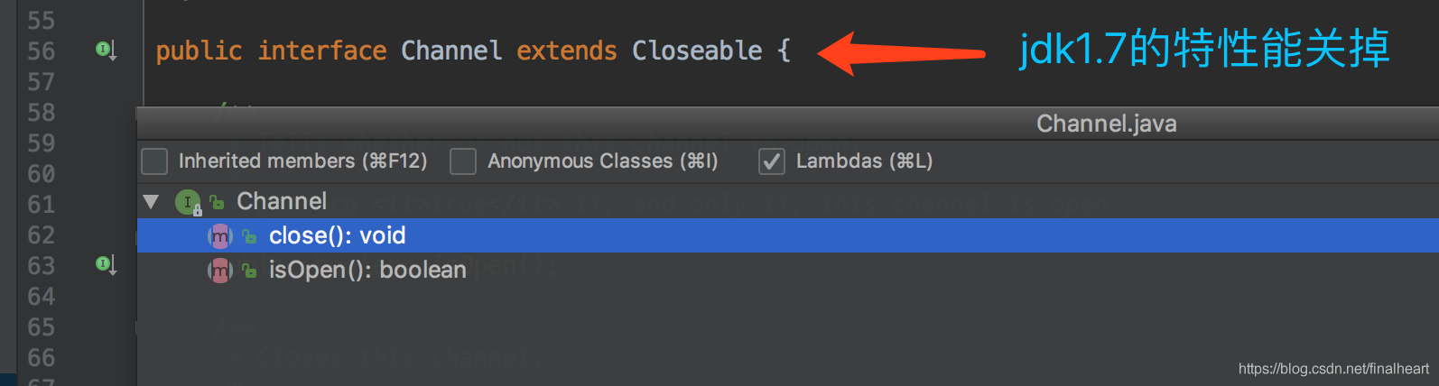The height and width of the screenshot is (386, 1439).
Task: Click the Channel identifier in interface declaration
Action: (x=451, y=51)
